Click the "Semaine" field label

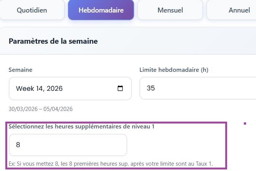[20, 70]
